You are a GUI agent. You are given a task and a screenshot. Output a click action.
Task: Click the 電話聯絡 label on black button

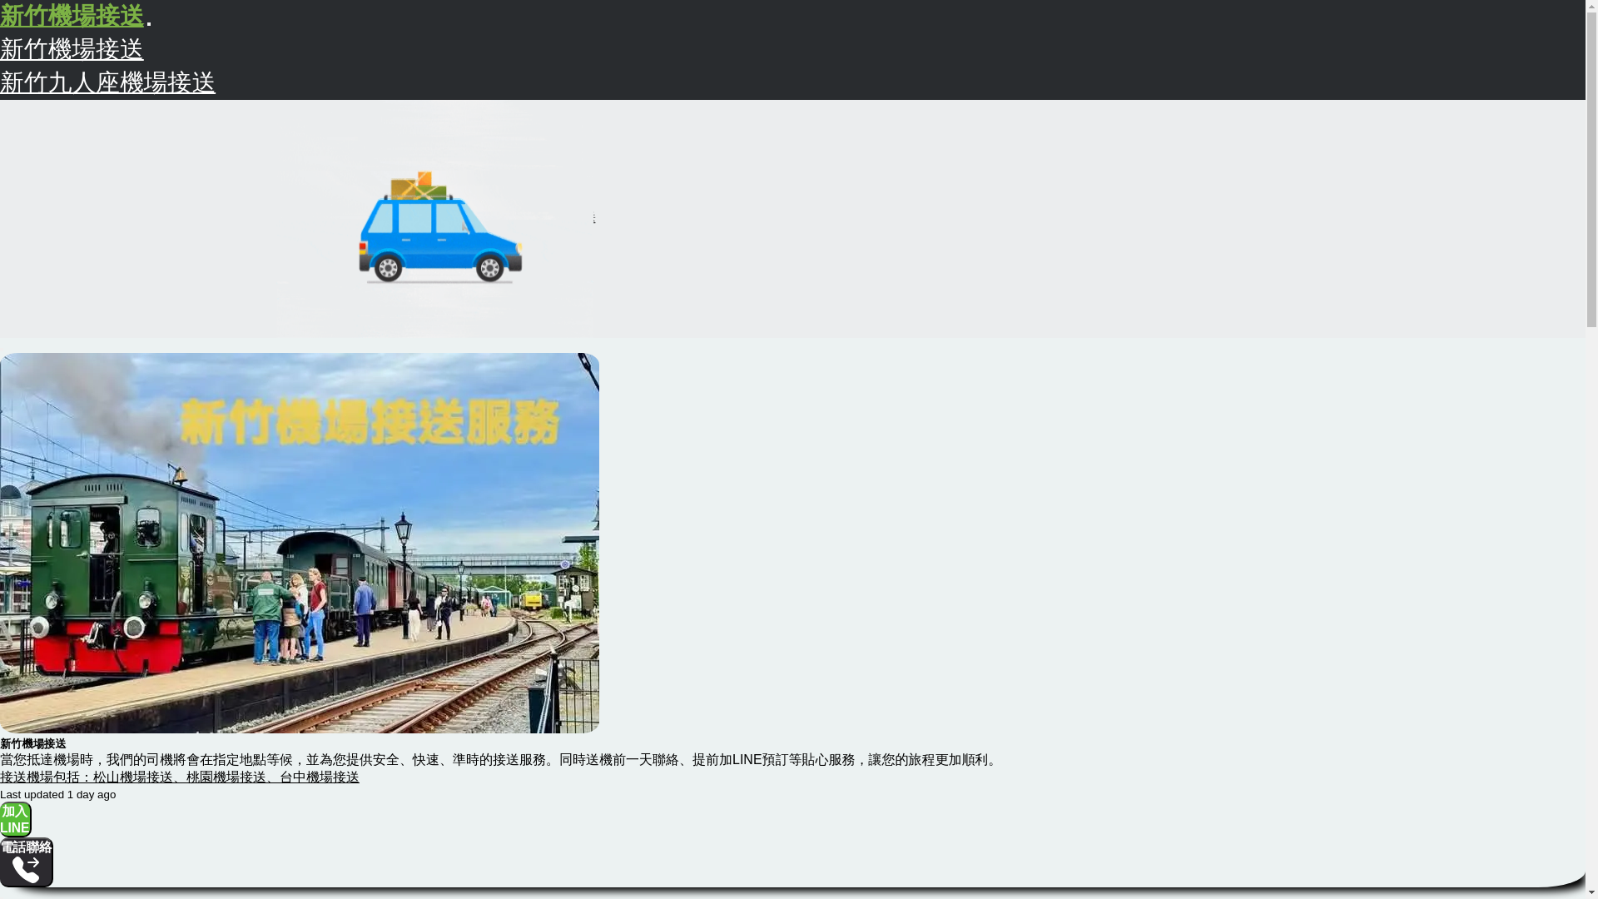click(26, 847)
